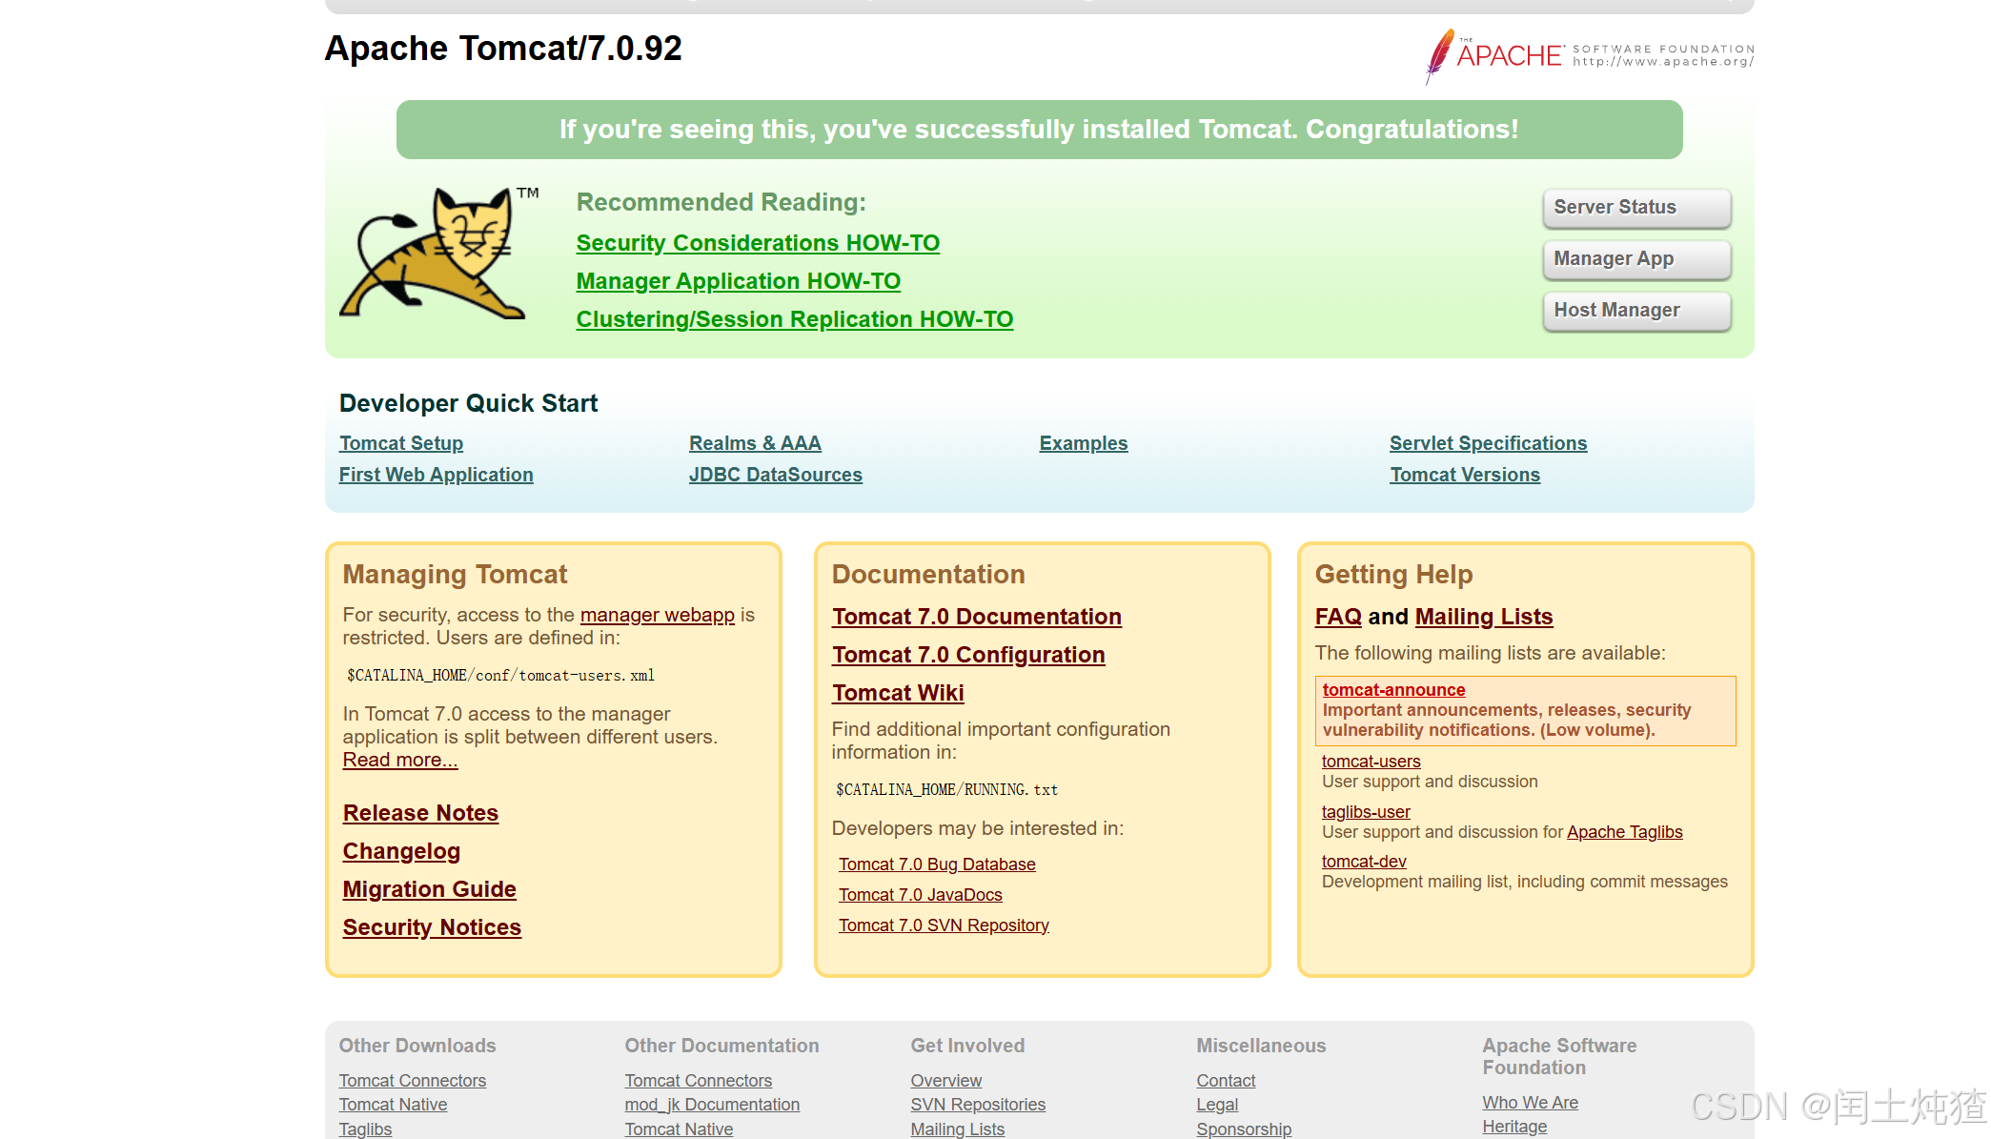
Task: Open the Server Status button
Action: [1635, 208]
